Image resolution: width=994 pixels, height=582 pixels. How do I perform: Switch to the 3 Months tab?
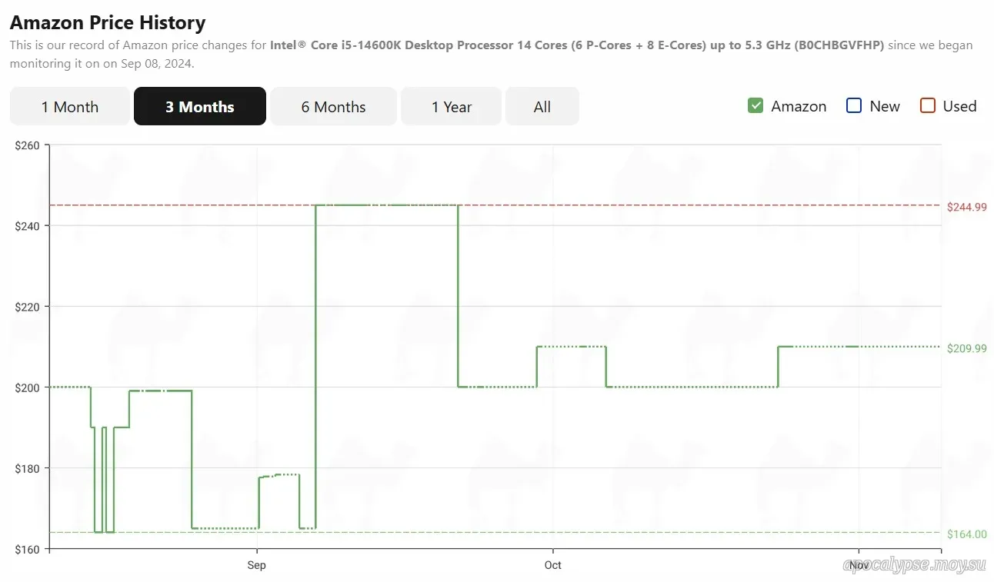200,107
